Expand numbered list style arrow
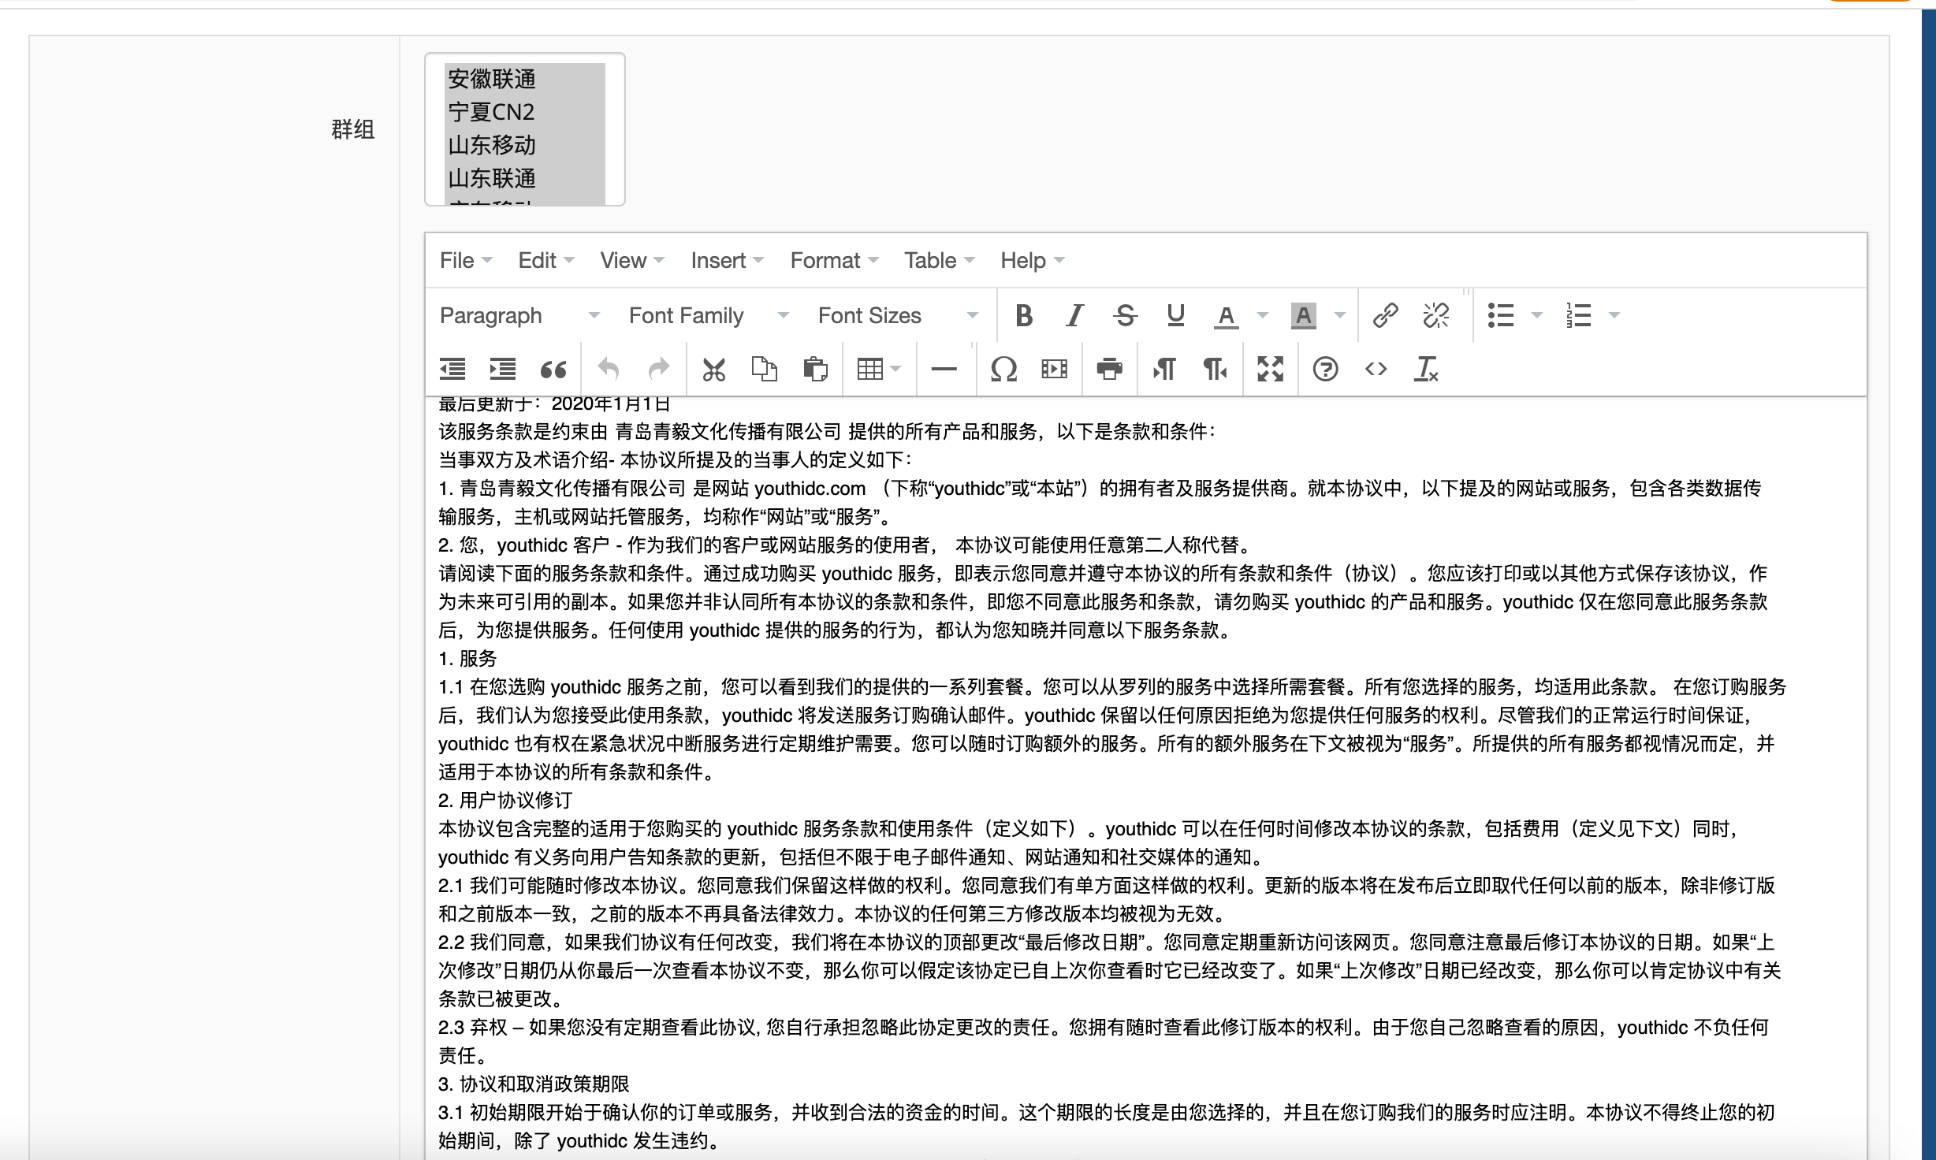Screen dimensions: 1936x1160 (x=1614, y=316)
